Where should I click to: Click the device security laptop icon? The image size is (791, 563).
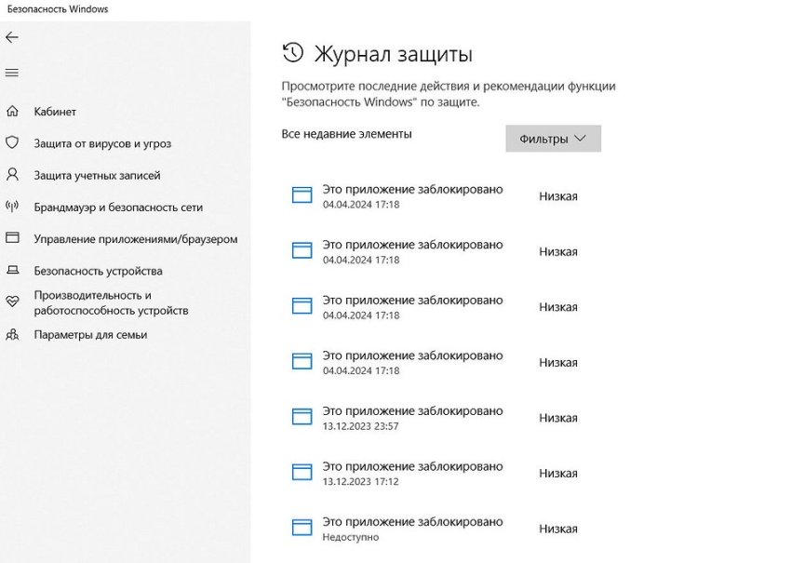[13, 271]
